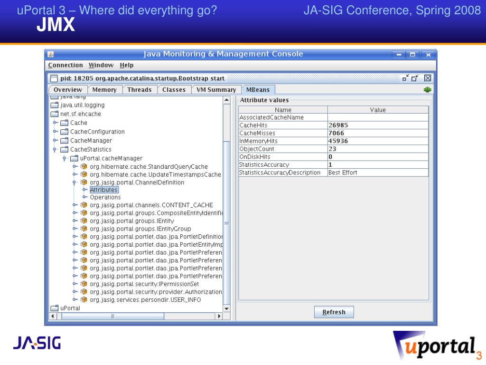Click the Cache folder icon
486x365 pixels.
pyautogui.click(x=64, y=123)
